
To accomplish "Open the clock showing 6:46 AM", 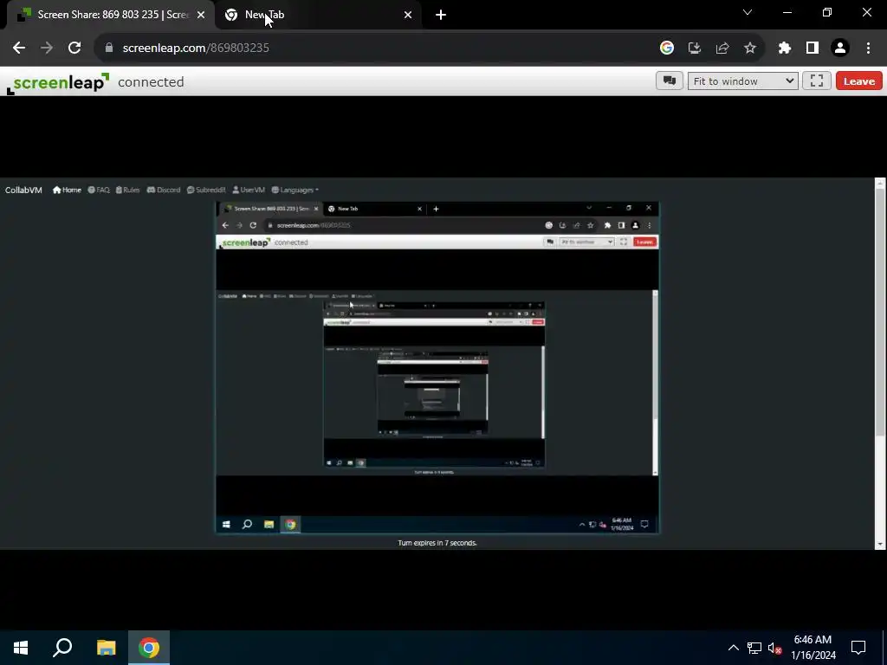I will point(813,648).
